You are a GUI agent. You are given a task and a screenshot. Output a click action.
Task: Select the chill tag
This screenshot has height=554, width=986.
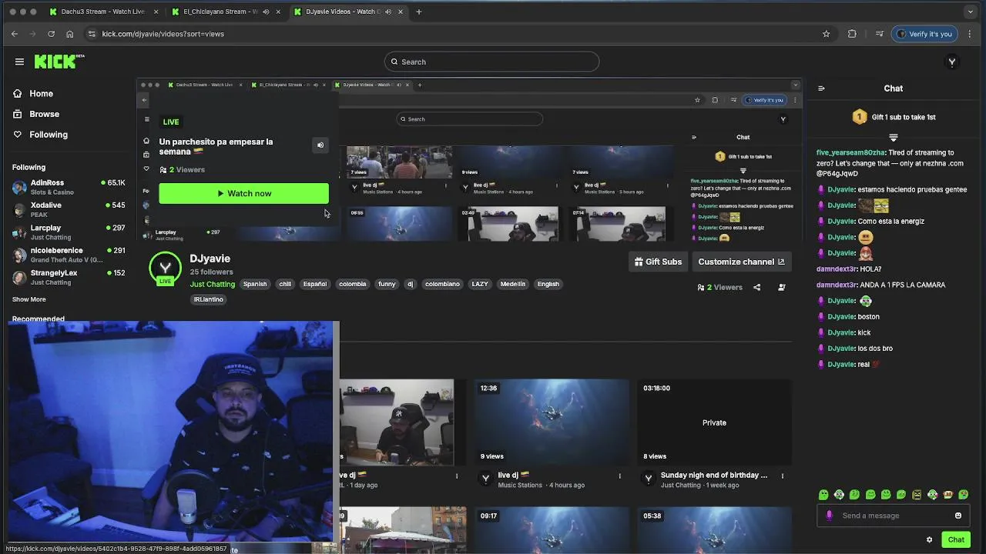285,284
